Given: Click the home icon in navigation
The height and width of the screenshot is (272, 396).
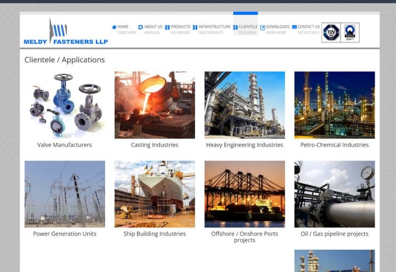Looking at the screenshot, I should click(114, 27).
